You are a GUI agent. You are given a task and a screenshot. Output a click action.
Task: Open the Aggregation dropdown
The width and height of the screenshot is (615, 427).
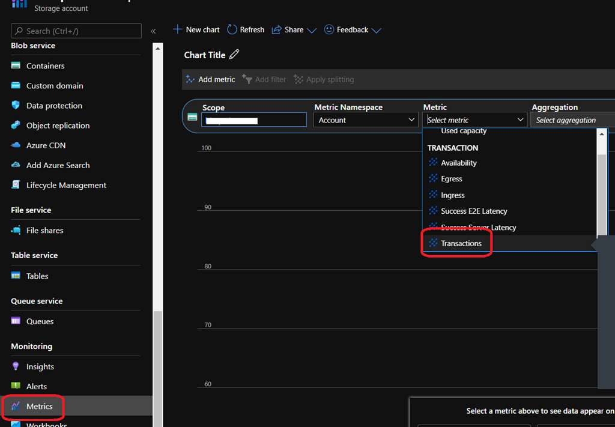572,120
